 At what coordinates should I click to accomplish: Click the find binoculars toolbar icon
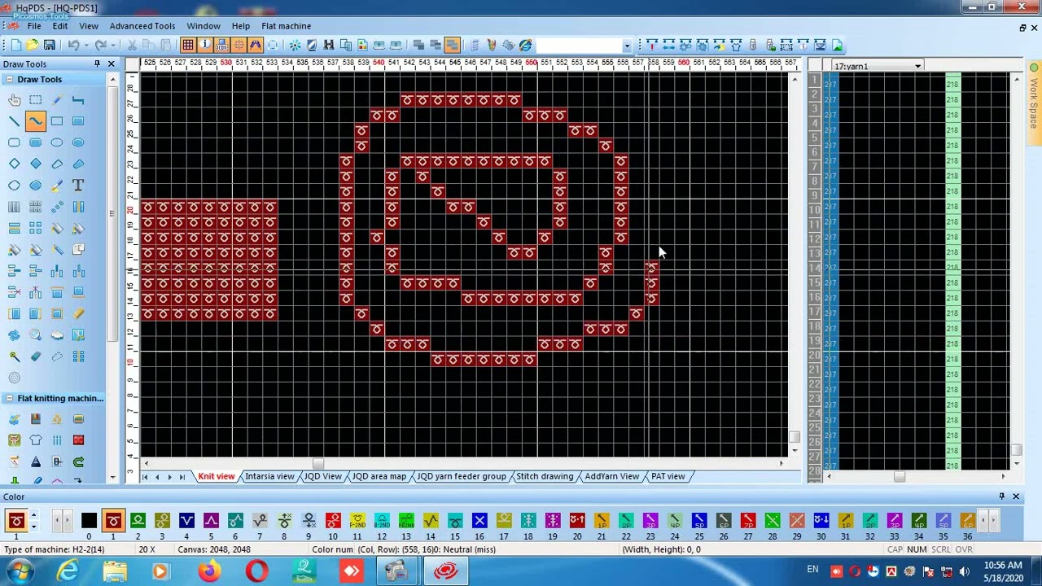point(329,45)
